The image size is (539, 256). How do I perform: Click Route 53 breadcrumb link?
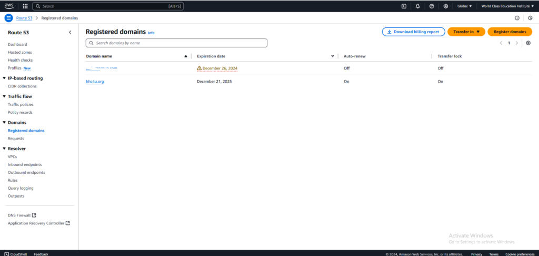click(24, 18)
